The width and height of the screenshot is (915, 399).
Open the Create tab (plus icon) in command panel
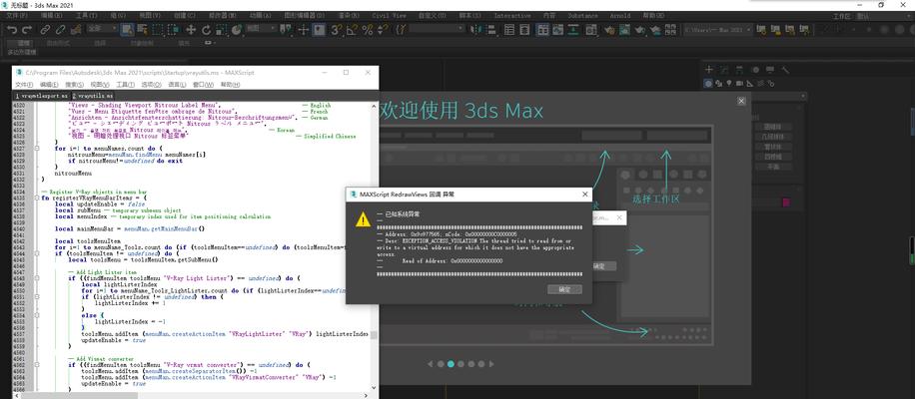click(708, 69)
